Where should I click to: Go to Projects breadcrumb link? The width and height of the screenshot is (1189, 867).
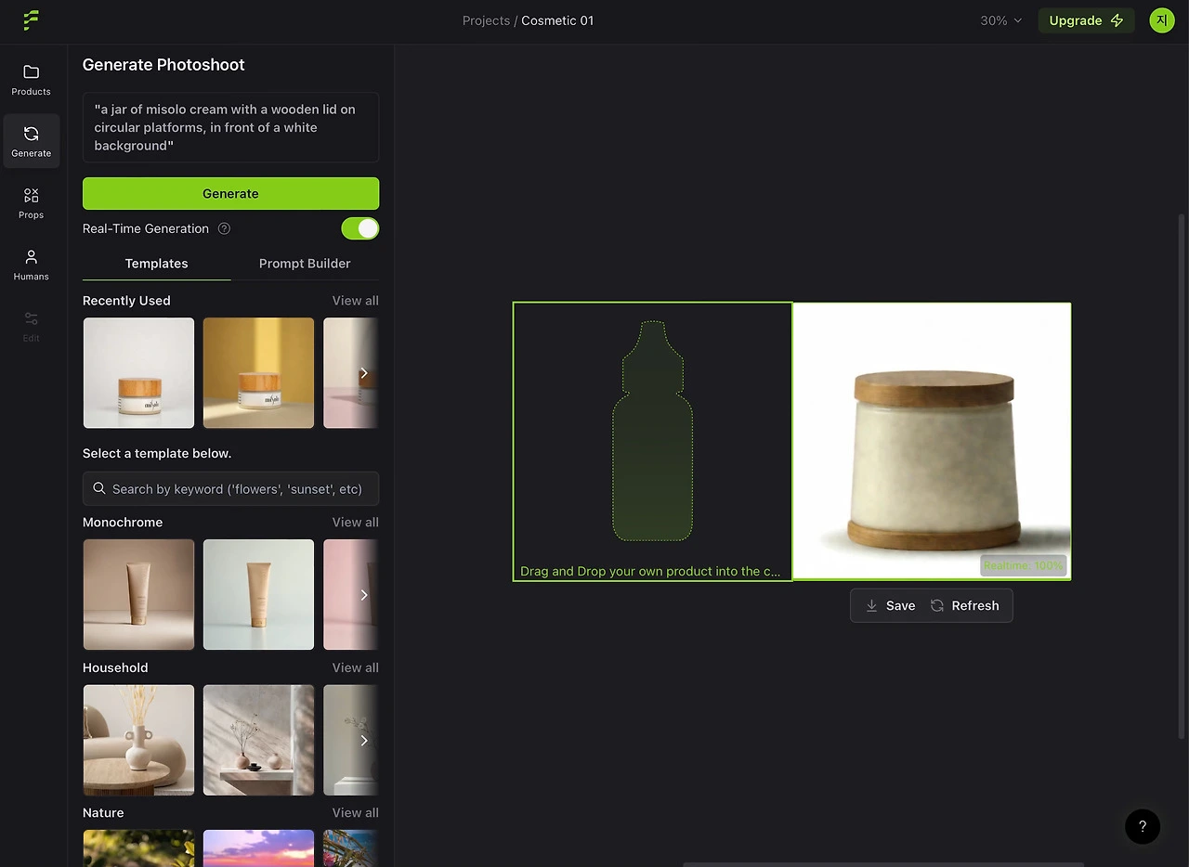486,20
